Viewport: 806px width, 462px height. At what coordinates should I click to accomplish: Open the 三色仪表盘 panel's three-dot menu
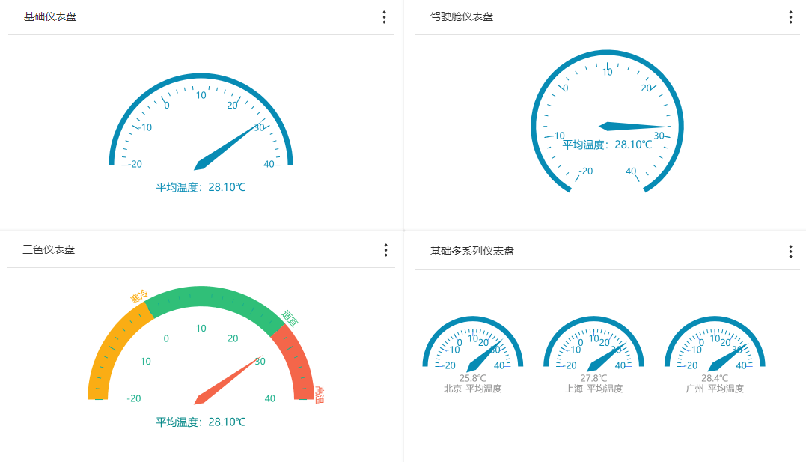[385, 250]
